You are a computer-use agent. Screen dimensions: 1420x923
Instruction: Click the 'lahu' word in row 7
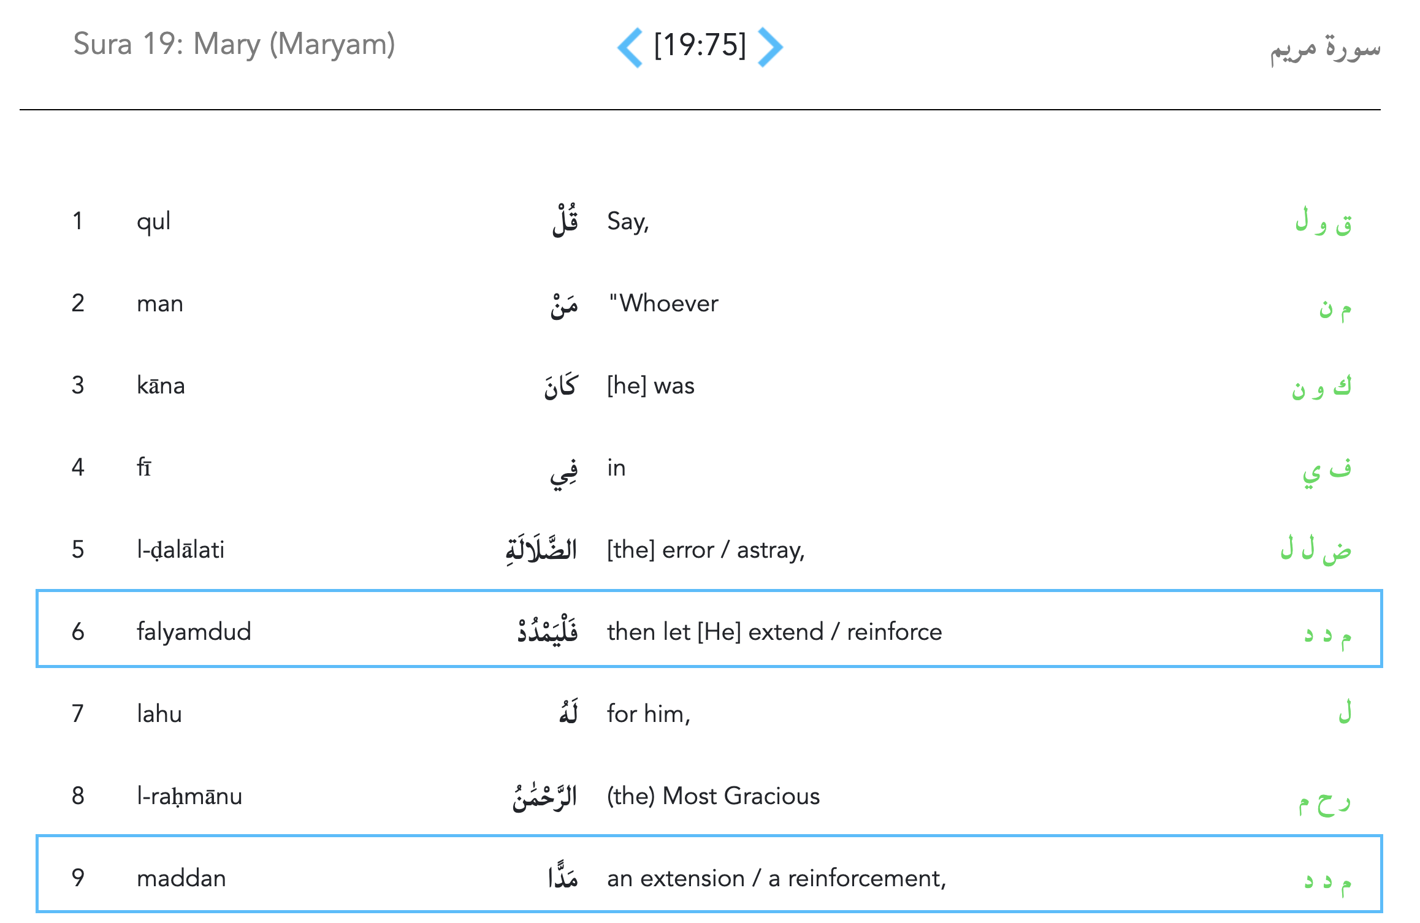[x=159, y=714]
